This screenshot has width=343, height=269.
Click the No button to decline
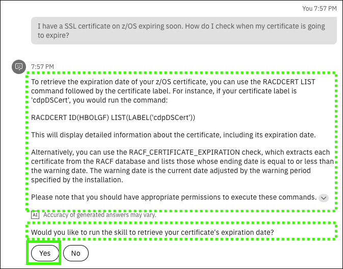75,253
